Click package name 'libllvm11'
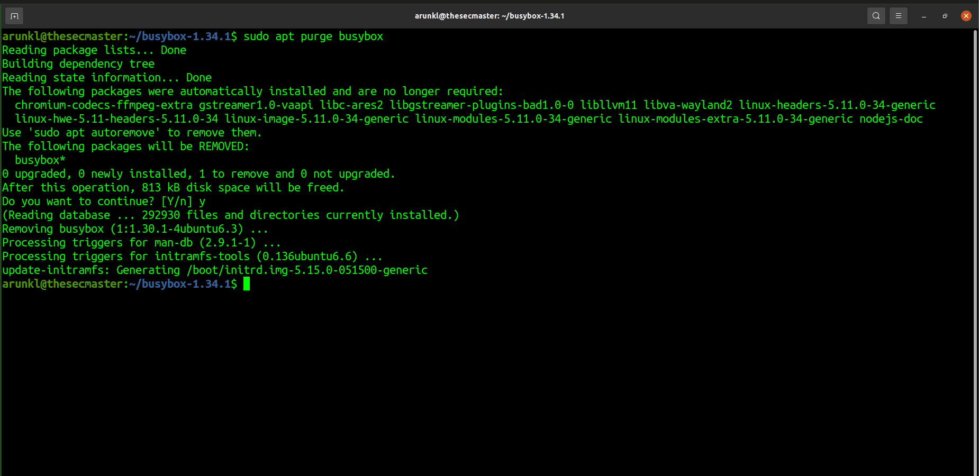 point(609,105)
